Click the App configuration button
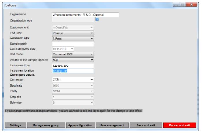The image size is (202, 133). click(x=81, y=125)
